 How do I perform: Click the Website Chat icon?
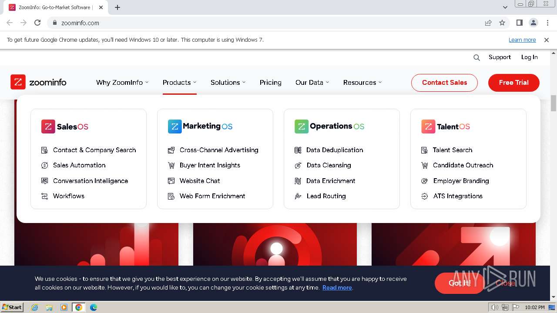point(171,181)
